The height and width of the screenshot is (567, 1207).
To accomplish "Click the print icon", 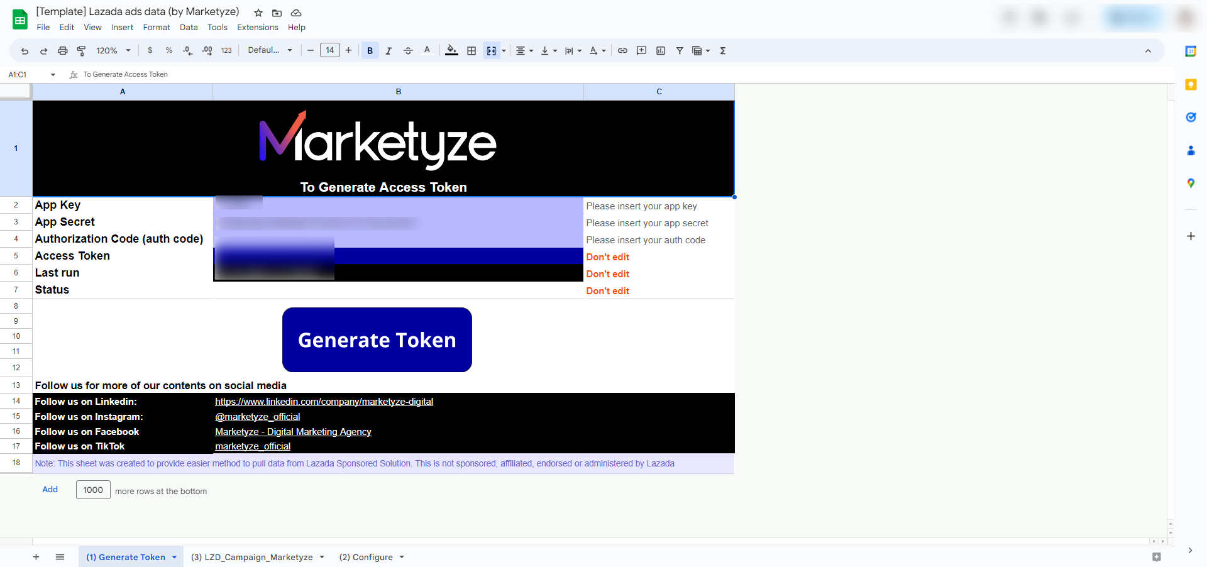I will tap(63, 51).
